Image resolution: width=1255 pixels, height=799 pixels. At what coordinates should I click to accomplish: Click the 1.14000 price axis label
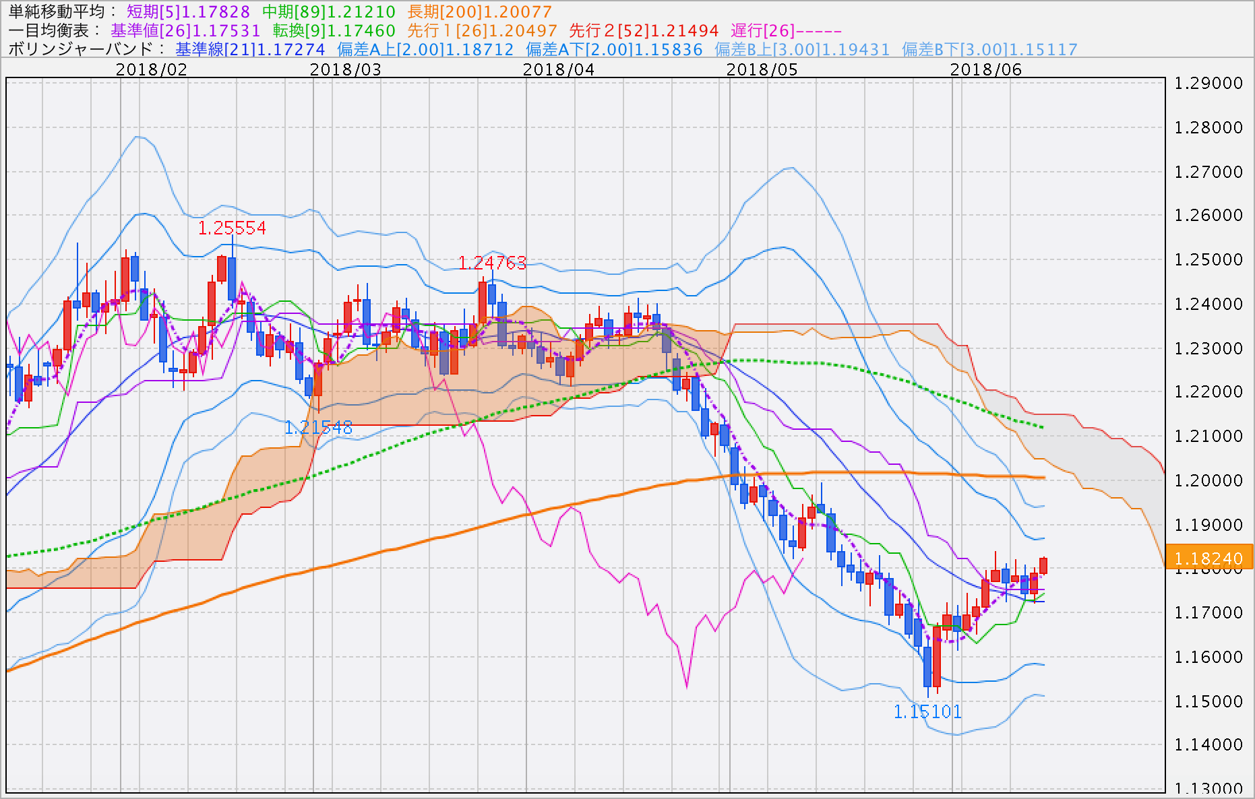point(1208,744)
